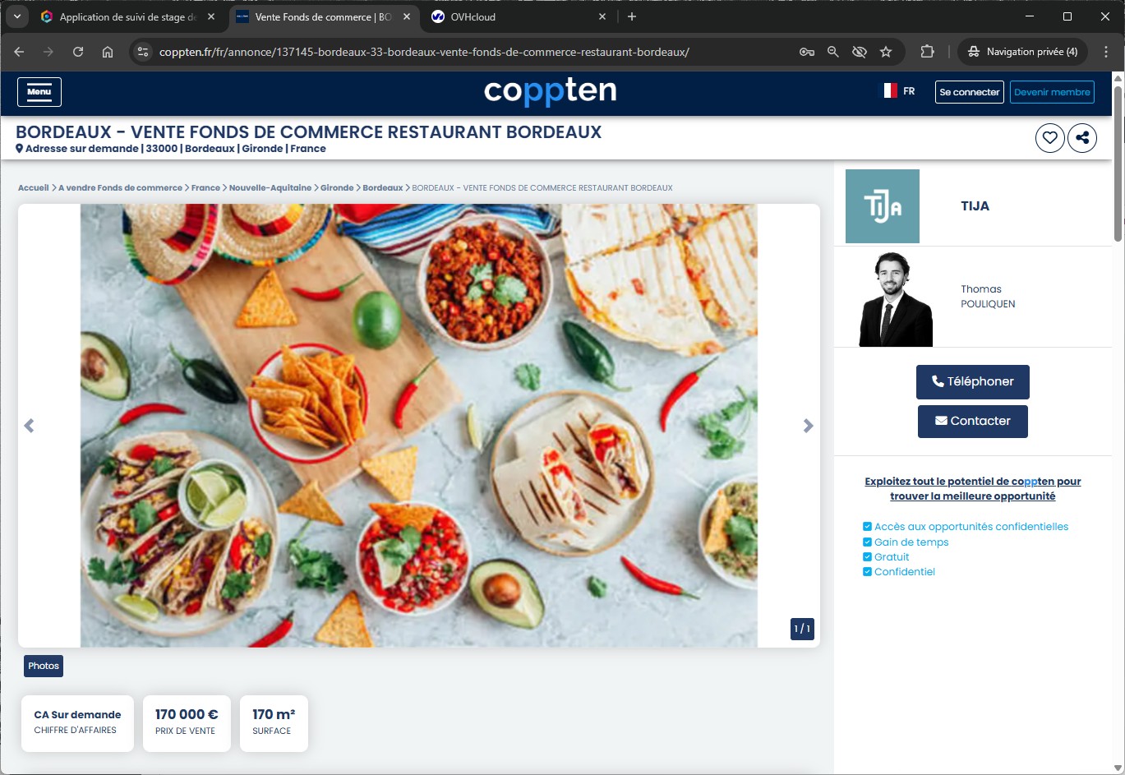The height and width of the screenshot is (775, 1125).
Task: Toggle the Accès aux opportunités confidentielles checkbox
Action: tap(867, 527)
